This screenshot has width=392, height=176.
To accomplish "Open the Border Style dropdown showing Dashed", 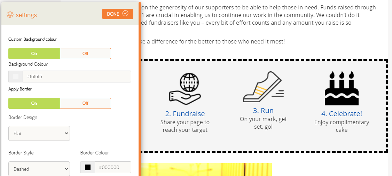I will (39, 169).
